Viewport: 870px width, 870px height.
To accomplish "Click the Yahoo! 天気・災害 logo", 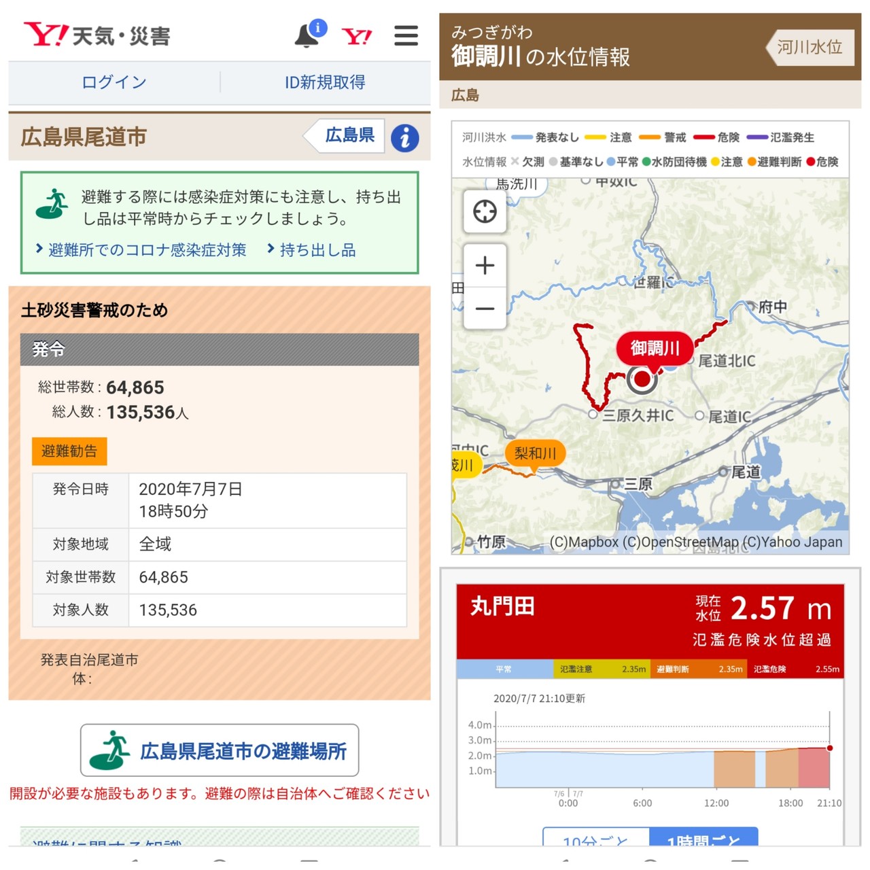I will (97, 35).
